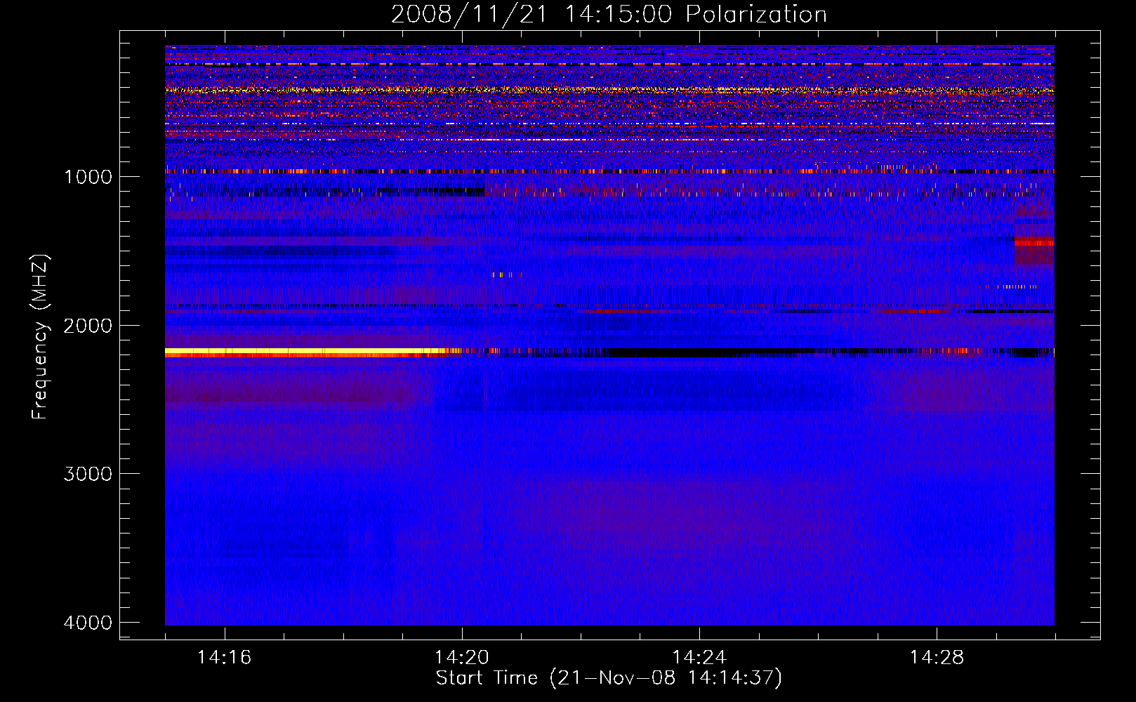
Task: Click the 14:16 time tick label
Action: click(224, 658)
